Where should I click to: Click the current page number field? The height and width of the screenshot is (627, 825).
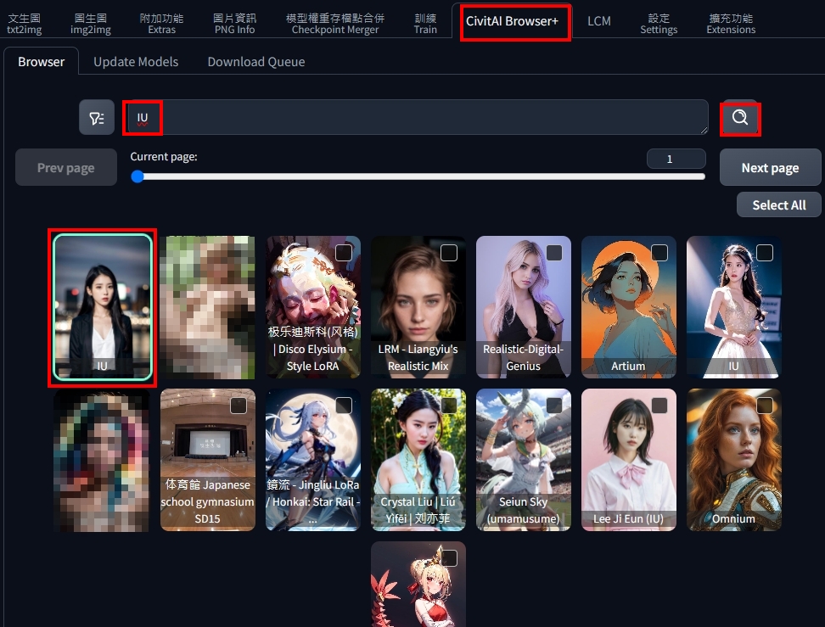pyautogui.click(x=676, y=159)
